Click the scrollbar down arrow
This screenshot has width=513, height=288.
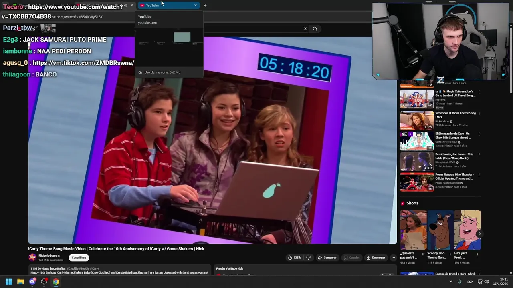[511, 274]
